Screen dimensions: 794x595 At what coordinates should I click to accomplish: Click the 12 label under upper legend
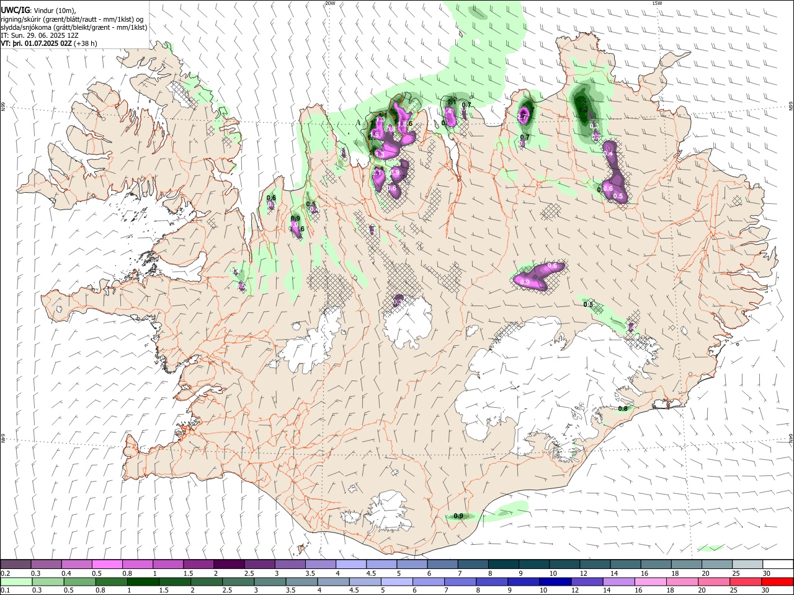tap(583, 573)
